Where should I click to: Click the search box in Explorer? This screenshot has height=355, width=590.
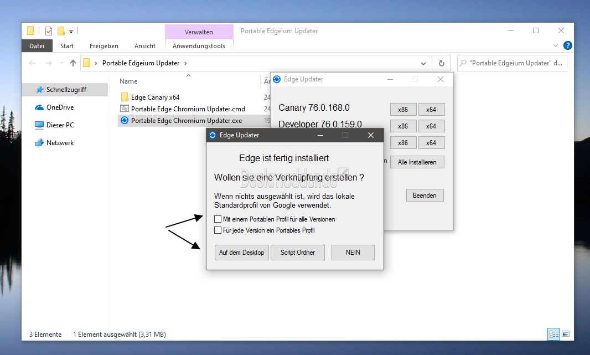click(512, 63)
